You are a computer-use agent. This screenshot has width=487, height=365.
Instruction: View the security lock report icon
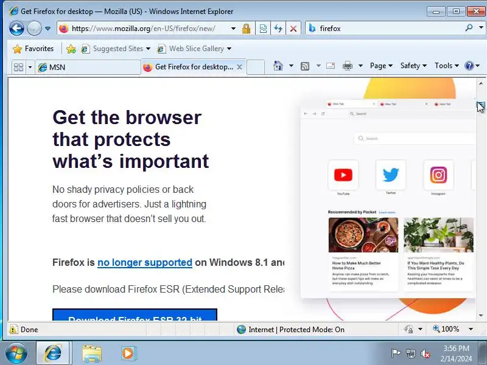click(247, 29)
